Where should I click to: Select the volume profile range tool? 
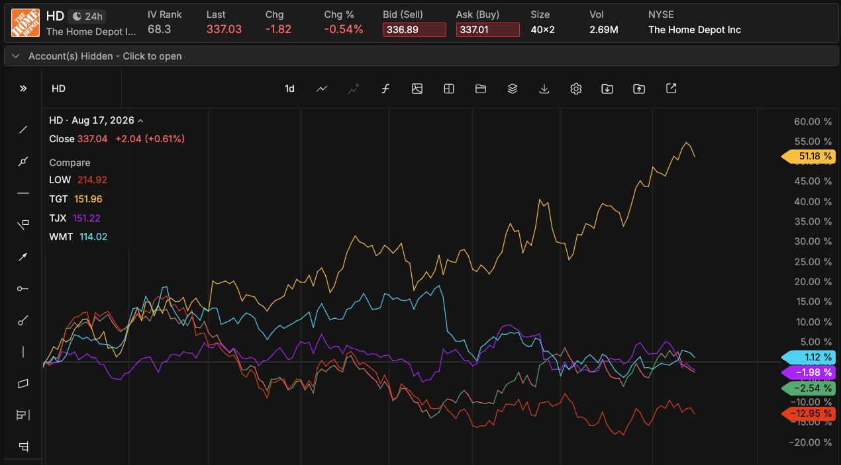pyautogui.click(x=23, y=415)
